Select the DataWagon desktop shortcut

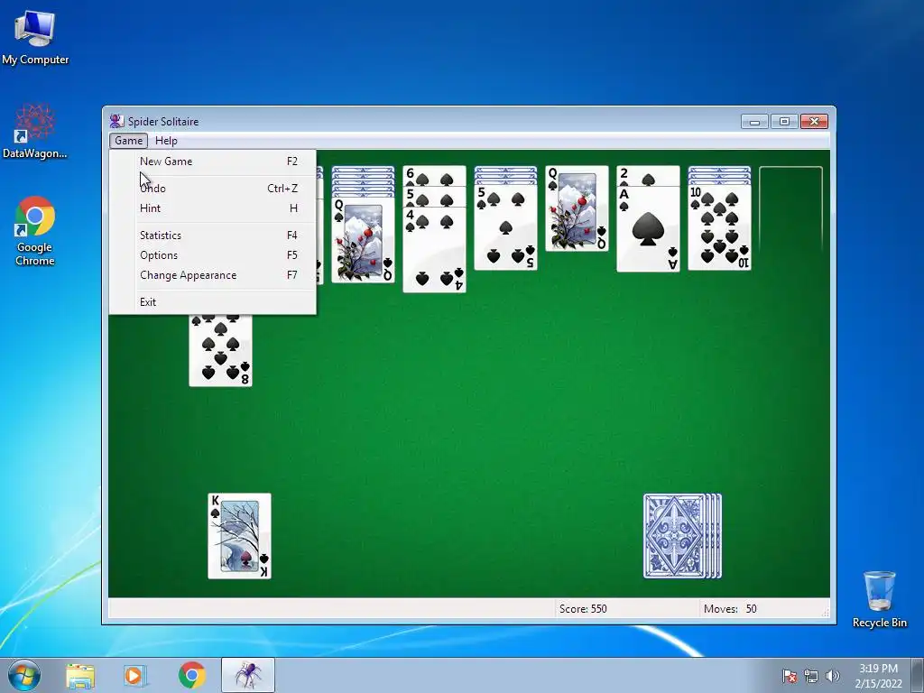click(35, 131)
